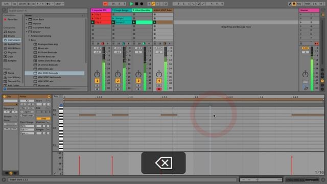Viewport: 327px width, 184px height.
Task: Select the Instruments category
Action: pyautogui.click(x=12, y=40)
